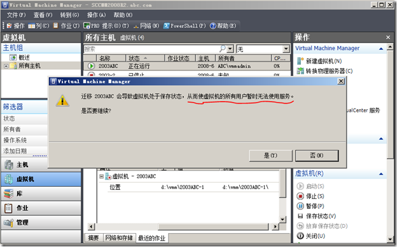Close the Virtual Machine Manager warning dialog
This screenshot has height=247, width=397.
[341, 81]
